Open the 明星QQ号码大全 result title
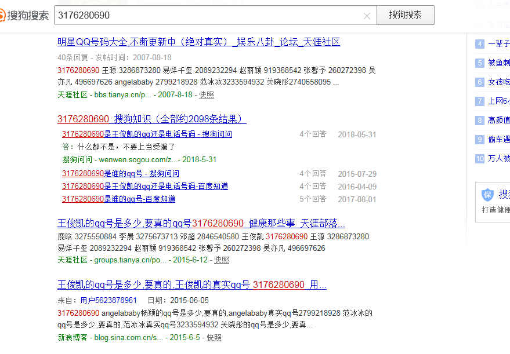The height and width of the screenshot is (354, 510). (x=199, y=42)
